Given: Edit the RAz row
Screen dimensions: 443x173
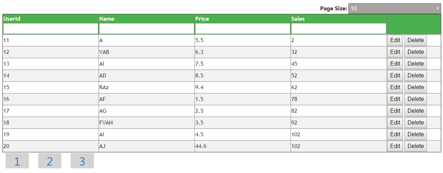Looking at the screenshot, I should pyautogui.click(x=395, y=87).
